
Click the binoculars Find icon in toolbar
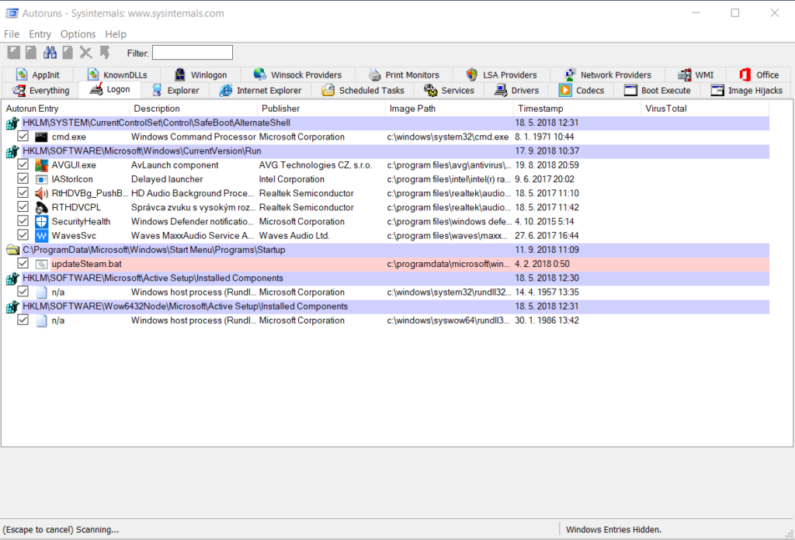point(50,53)
